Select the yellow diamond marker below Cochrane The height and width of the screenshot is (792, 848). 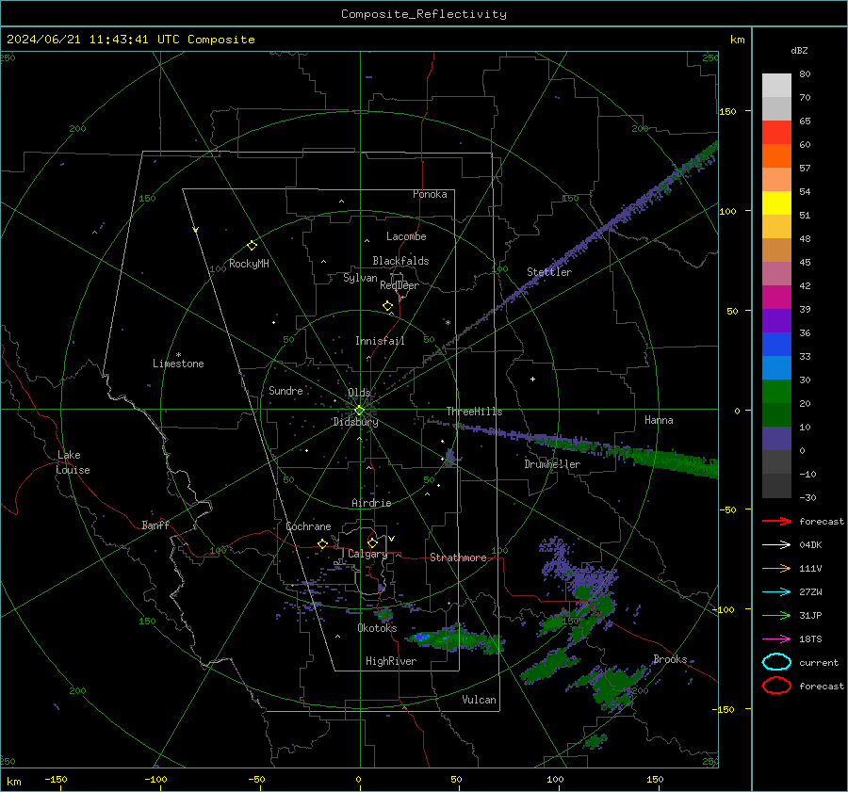point(322,543)
